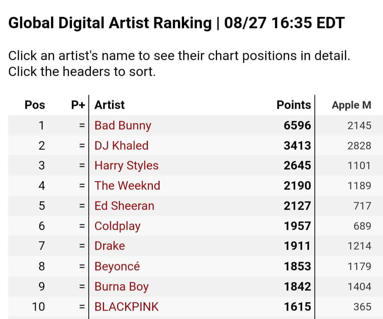This screenshot has height=319, width=383.
Task: Open The Weeknd artist link
Action: [127, 186]
